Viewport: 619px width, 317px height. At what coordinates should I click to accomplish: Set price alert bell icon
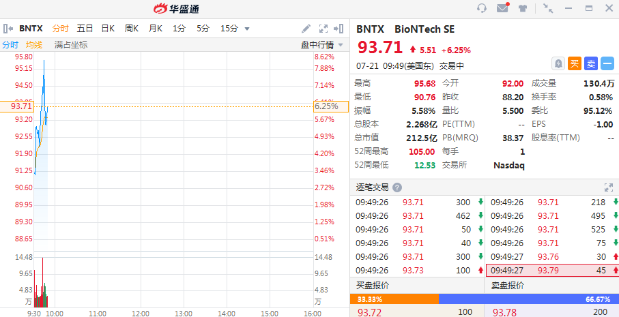[558, 63]
